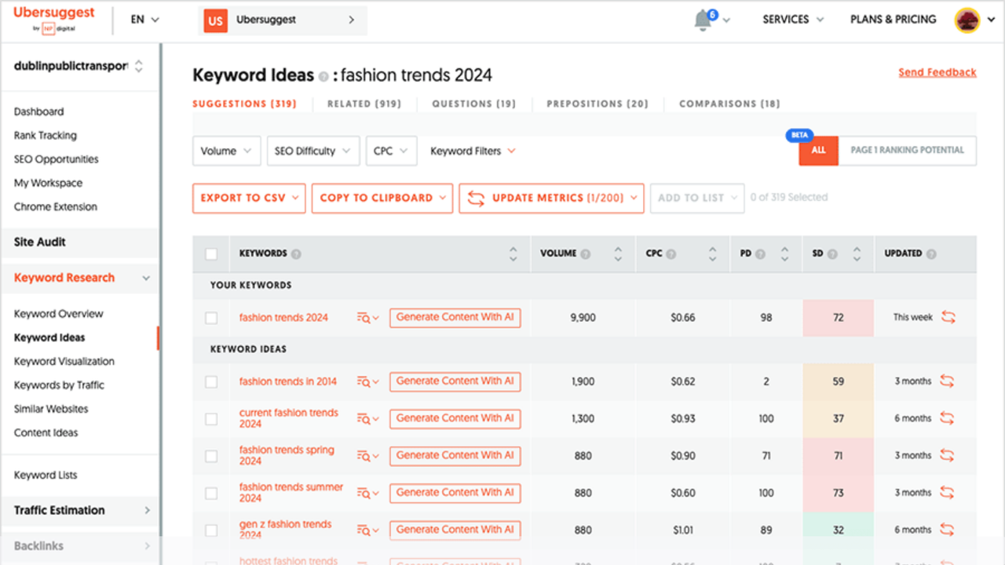
Task: Open the SEO Difficulty filter dropdown
Action: click(x=313, y=151)
